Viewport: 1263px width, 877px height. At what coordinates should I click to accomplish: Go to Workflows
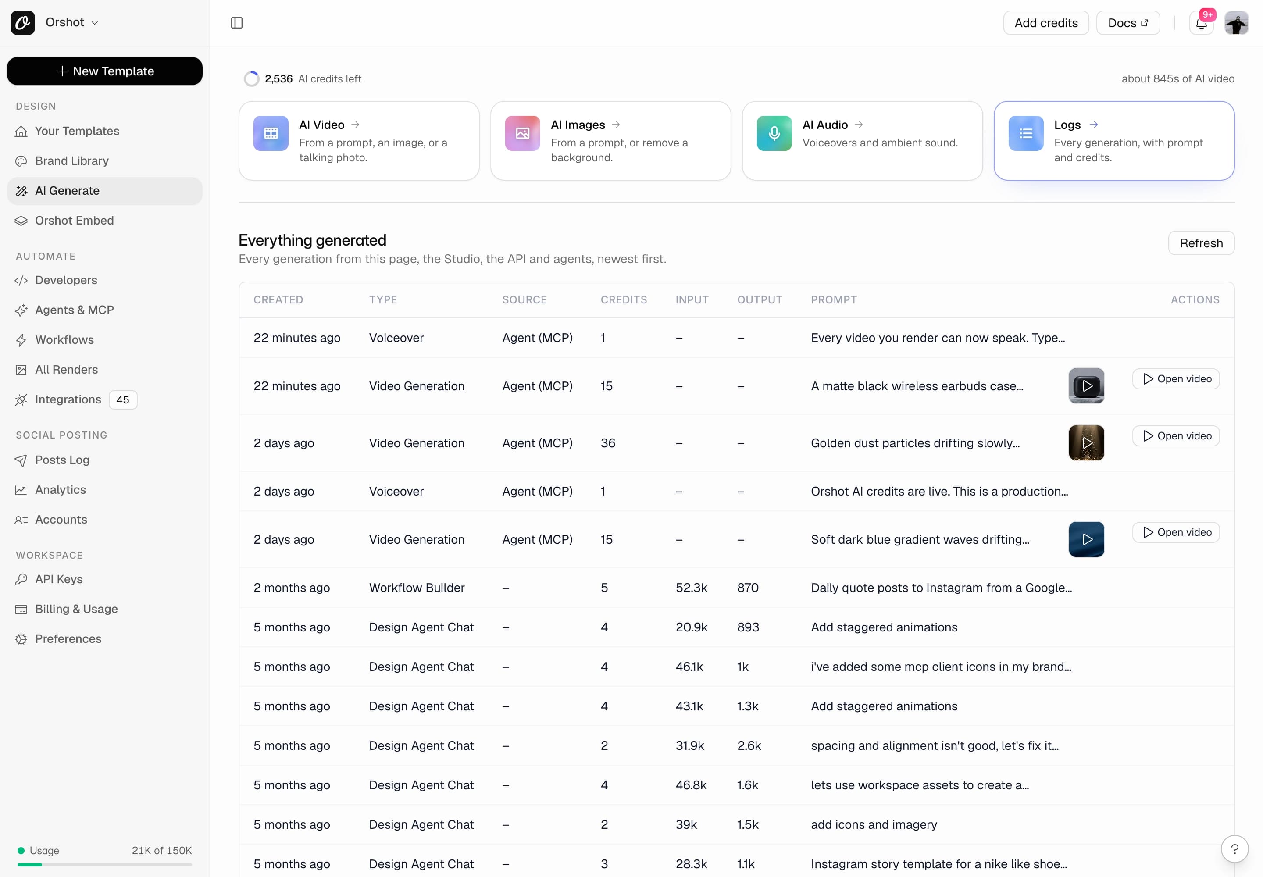(x=104, y=339)
